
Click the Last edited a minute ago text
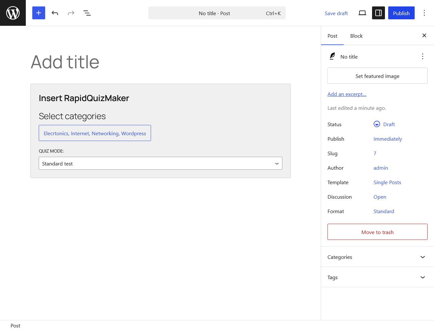click(357, 108)
